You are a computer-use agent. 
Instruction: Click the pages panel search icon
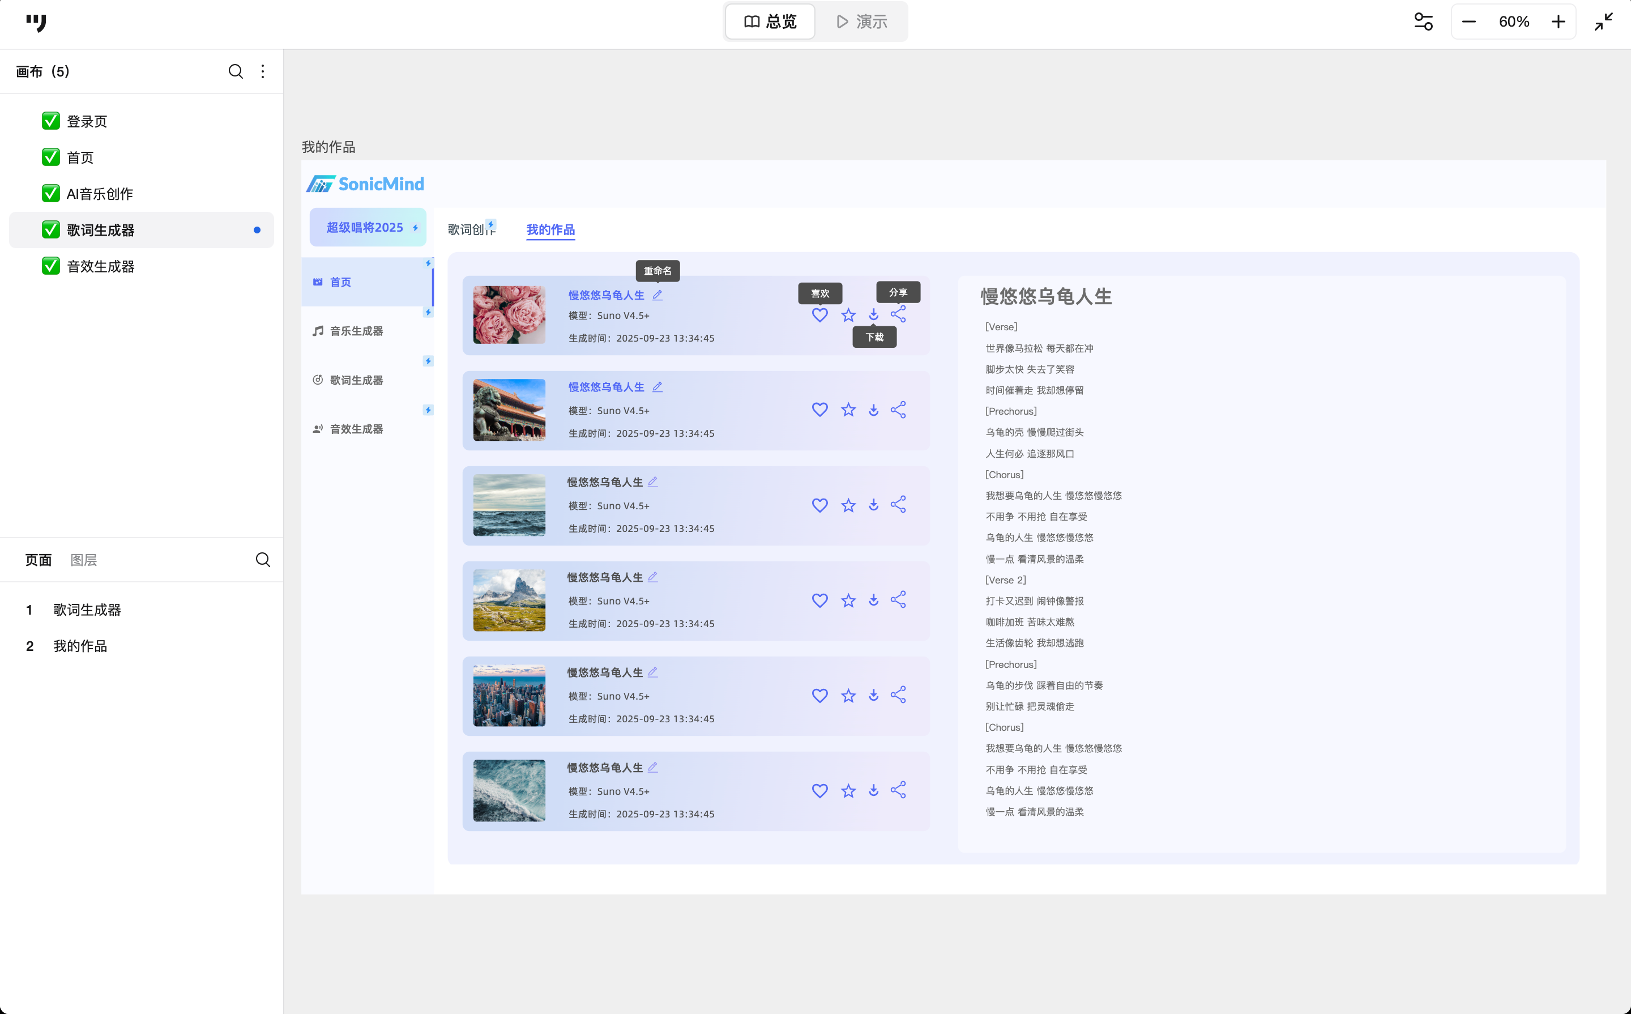point(263,560)
